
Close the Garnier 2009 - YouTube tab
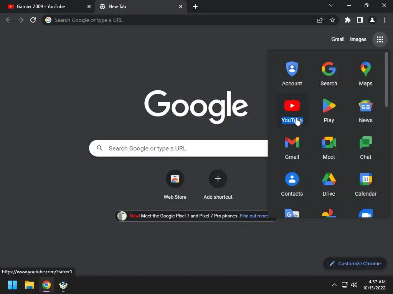(89, 7)
